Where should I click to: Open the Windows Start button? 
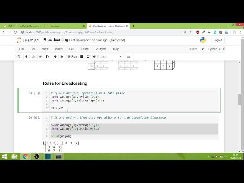[x=4, y=157]
